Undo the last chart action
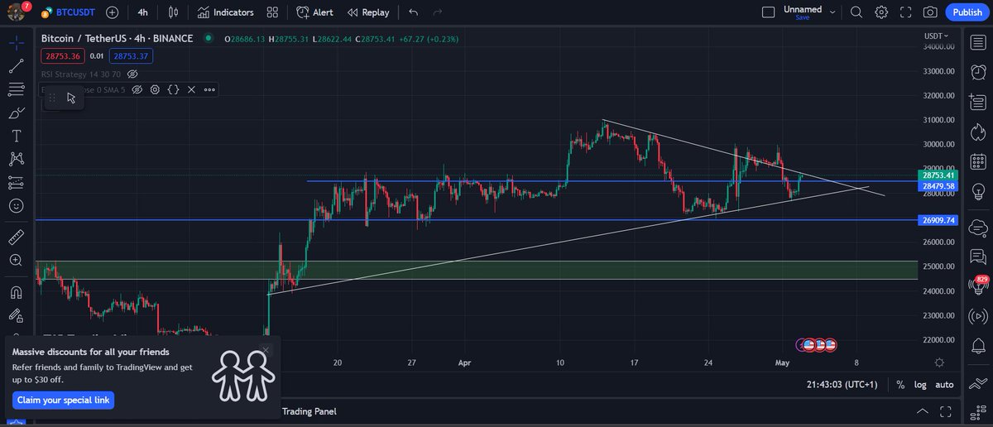Viewport: 993px width, 427px height. (x=414, y=12)
